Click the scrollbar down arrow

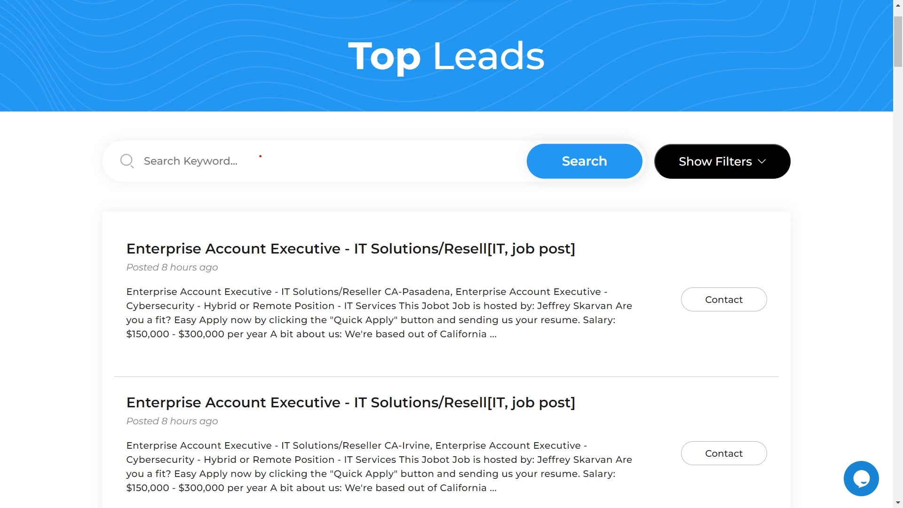898,504
